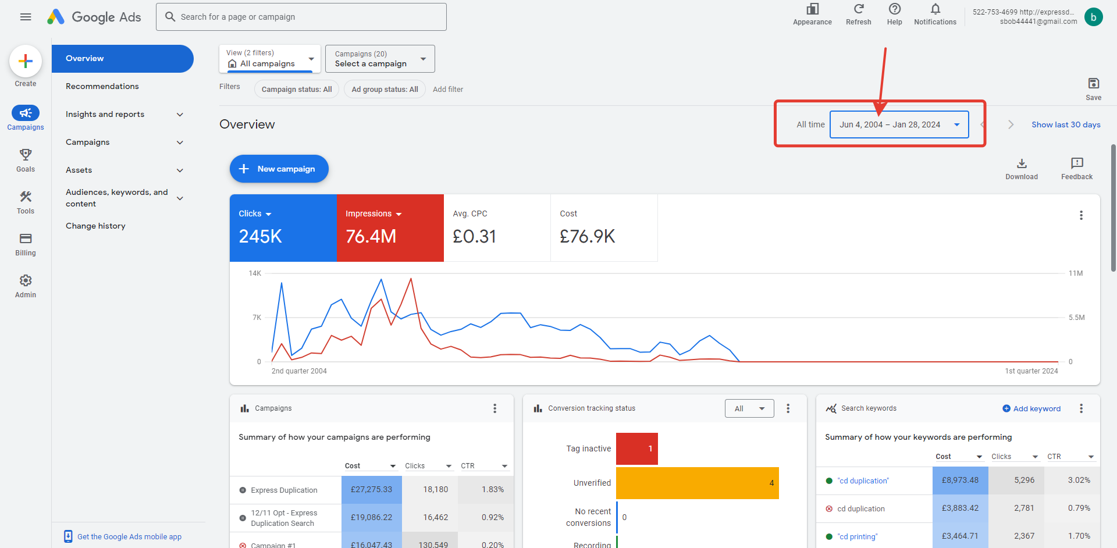Click the Google Ads logo
The width and height of the screenshot is (1117, 548).
pos(94,17)
